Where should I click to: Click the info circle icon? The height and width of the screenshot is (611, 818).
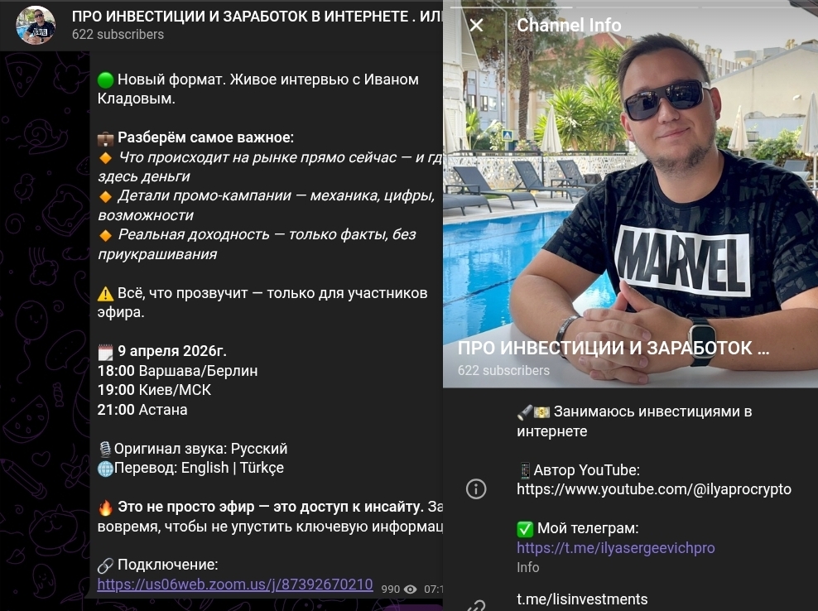pyautogui.click(x=476, y=489)
